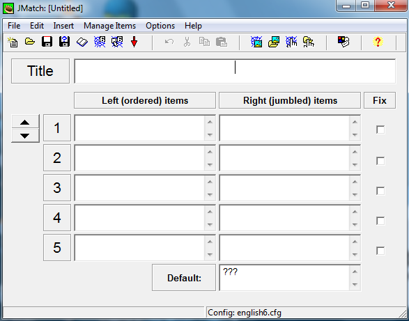Insert picture from local file icon

point(274,42)
